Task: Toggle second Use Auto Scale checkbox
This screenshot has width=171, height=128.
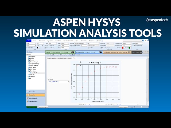Action: 45,48
